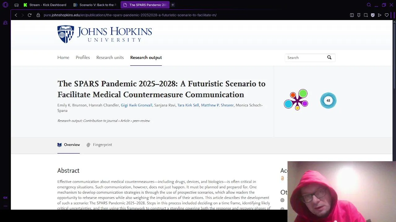The image size is (396, 222).
Task: Click the peer-review label text
Action: pos(141,121)
